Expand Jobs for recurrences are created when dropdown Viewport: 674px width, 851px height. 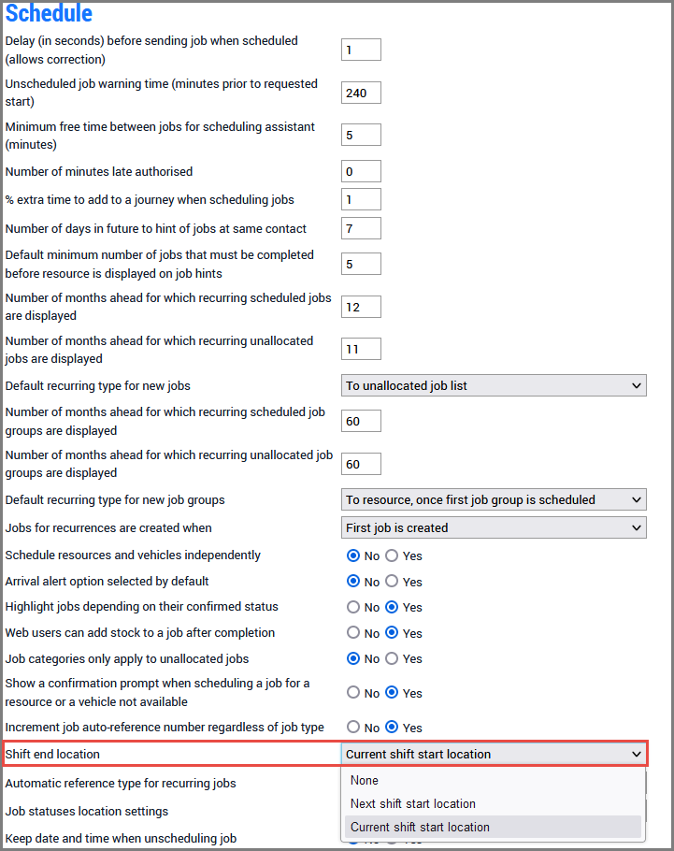pos(494,527)
